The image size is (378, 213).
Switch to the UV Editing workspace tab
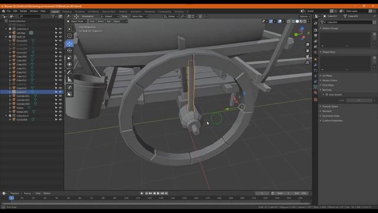(x=93, y=12)
